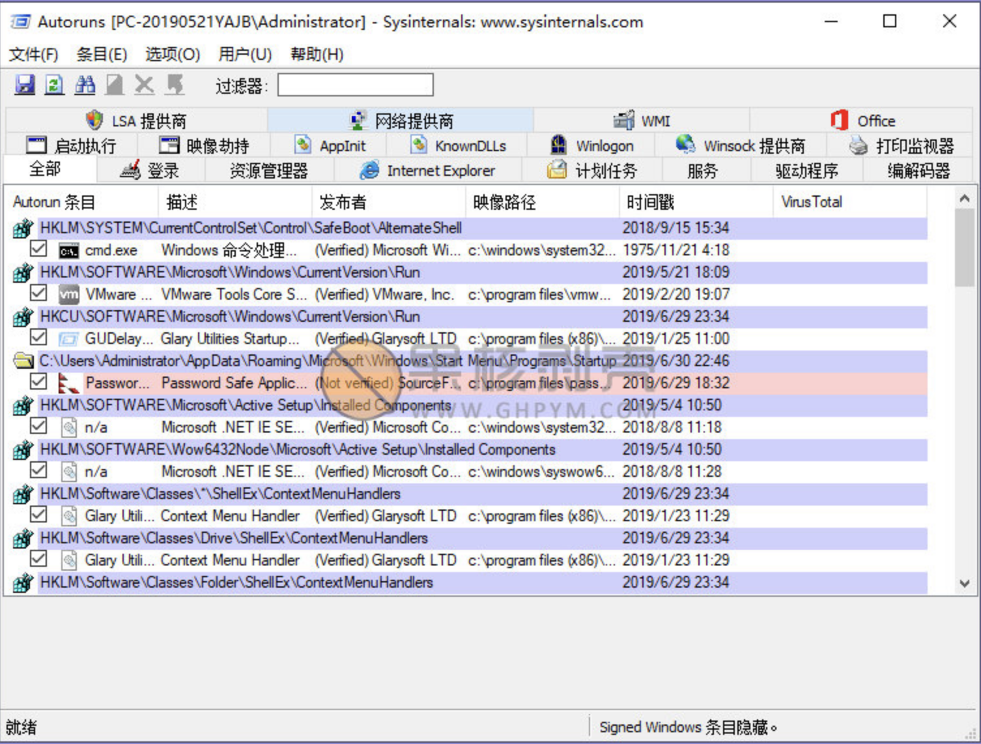Click the Winlogon tab icon
981x744 pixels.
click(558, 145)
